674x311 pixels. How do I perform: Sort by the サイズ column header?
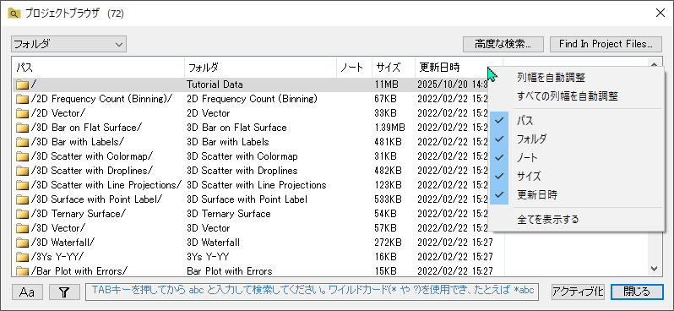tap(394, 67)
